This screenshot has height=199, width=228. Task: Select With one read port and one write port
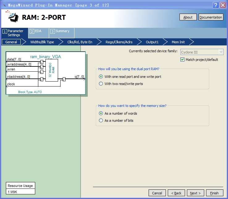(101, 77)
